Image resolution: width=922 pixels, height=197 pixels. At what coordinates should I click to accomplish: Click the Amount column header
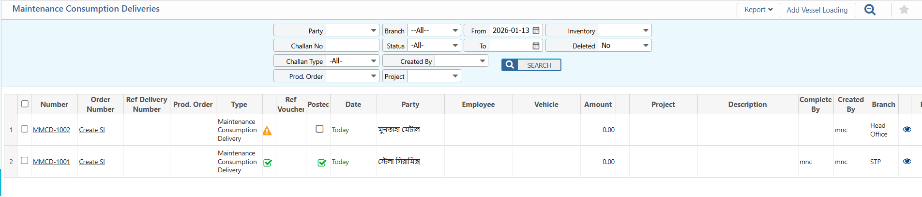598,104
